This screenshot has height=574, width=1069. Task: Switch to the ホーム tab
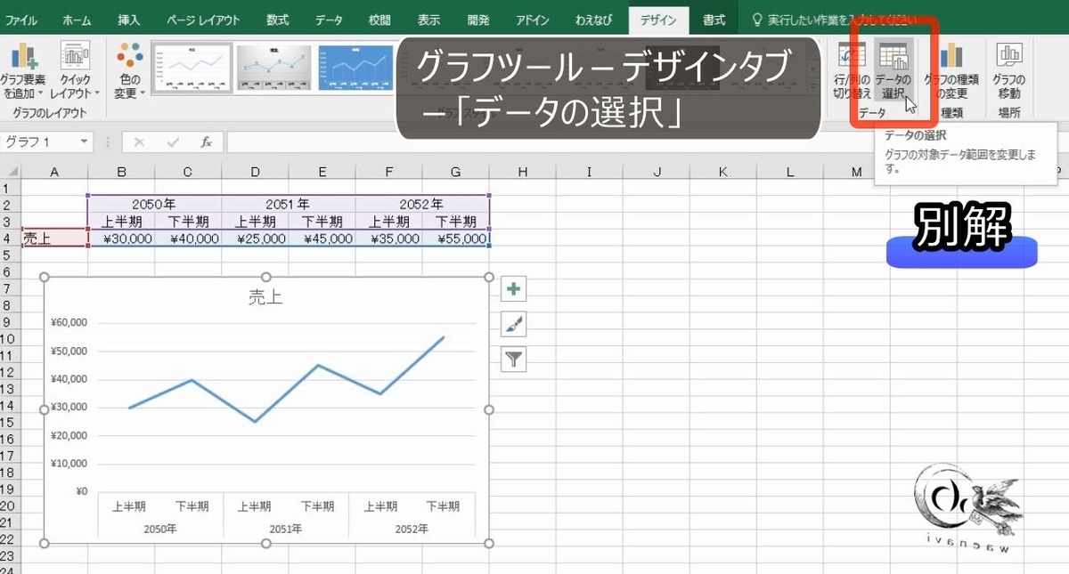(77, 20)
